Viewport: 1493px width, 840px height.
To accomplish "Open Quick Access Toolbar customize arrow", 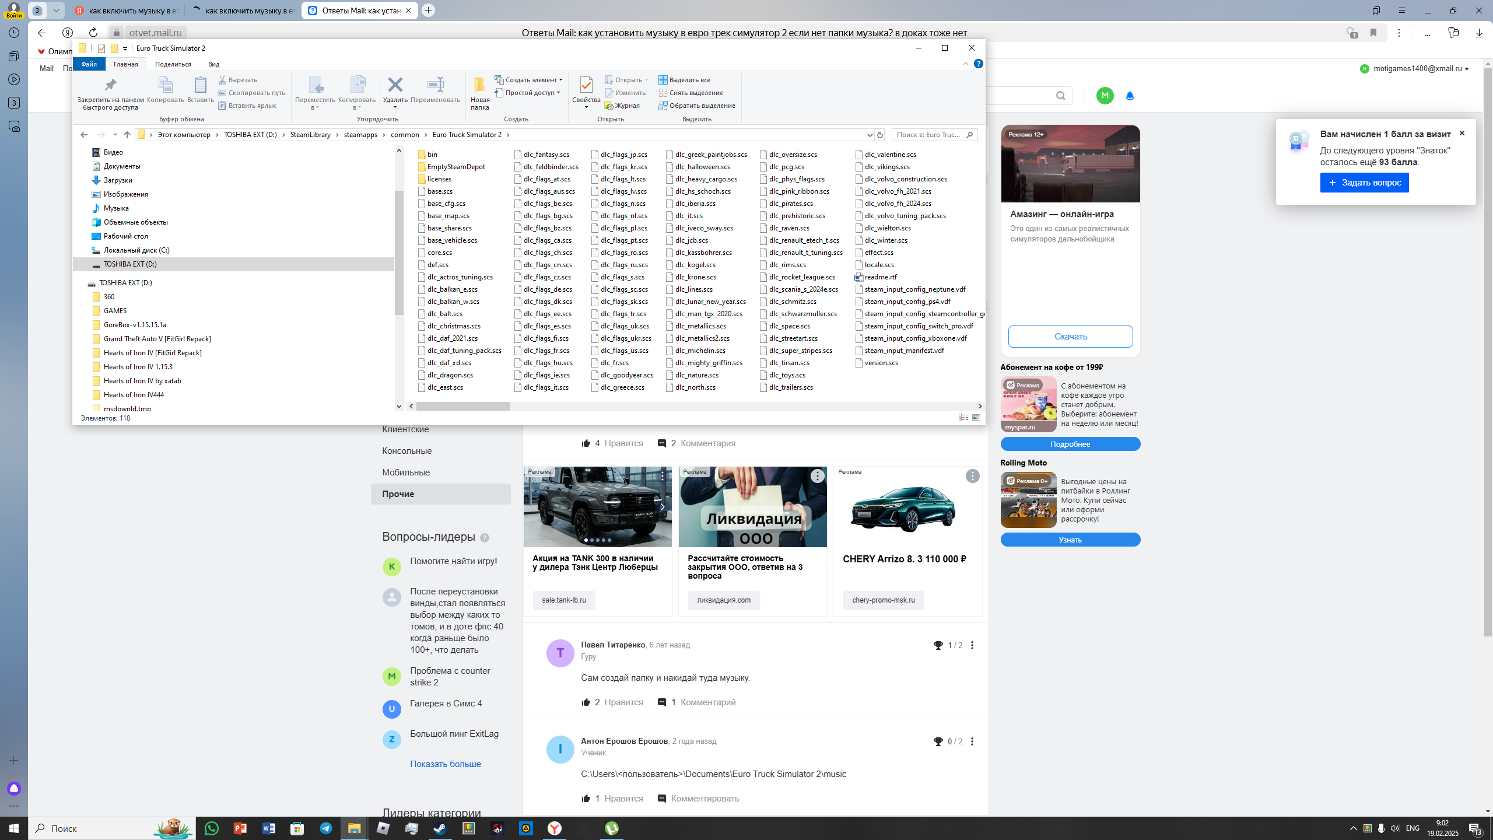I will 125,48.
